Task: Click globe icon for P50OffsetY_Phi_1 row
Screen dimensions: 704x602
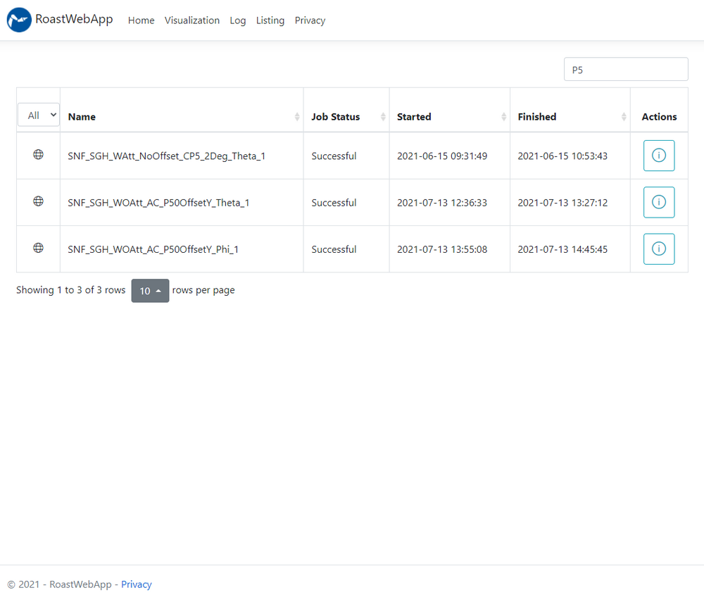Action: pyautogui.click(x=39, y=248)
